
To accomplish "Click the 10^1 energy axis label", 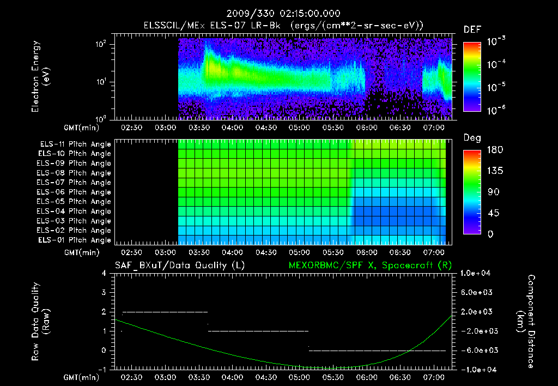I will [101, 82].
